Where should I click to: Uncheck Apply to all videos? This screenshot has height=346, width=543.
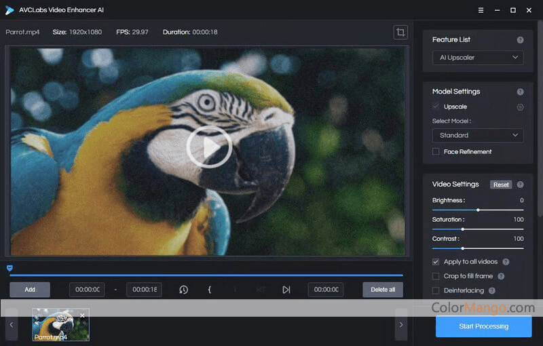pyautogui.click(x=436, y=262)
